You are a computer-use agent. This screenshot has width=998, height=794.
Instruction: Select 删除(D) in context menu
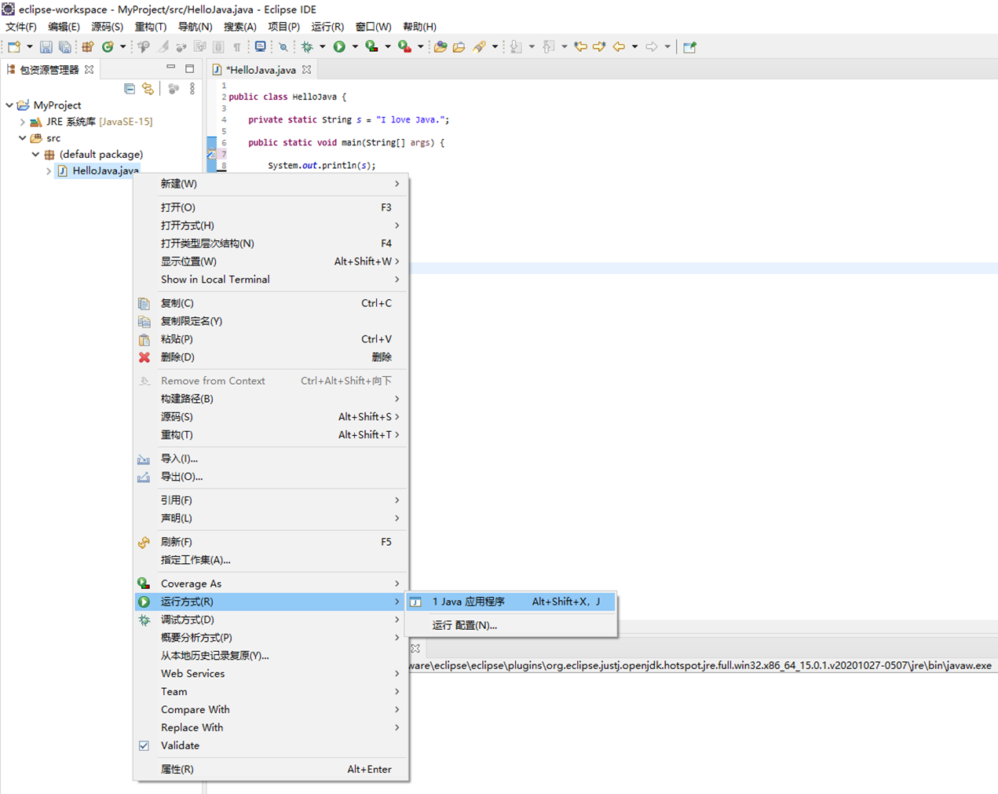[272, 357]
